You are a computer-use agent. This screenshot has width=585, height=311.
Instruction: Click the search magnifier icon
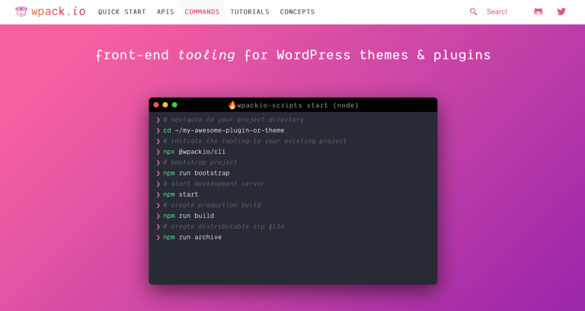pos(473,11)
